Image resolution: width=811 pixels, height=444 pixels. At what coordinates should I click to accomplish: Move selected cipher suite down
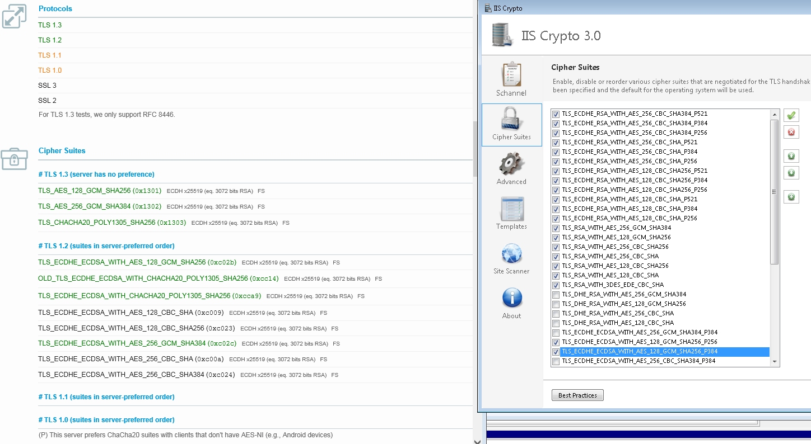(791, 172)
